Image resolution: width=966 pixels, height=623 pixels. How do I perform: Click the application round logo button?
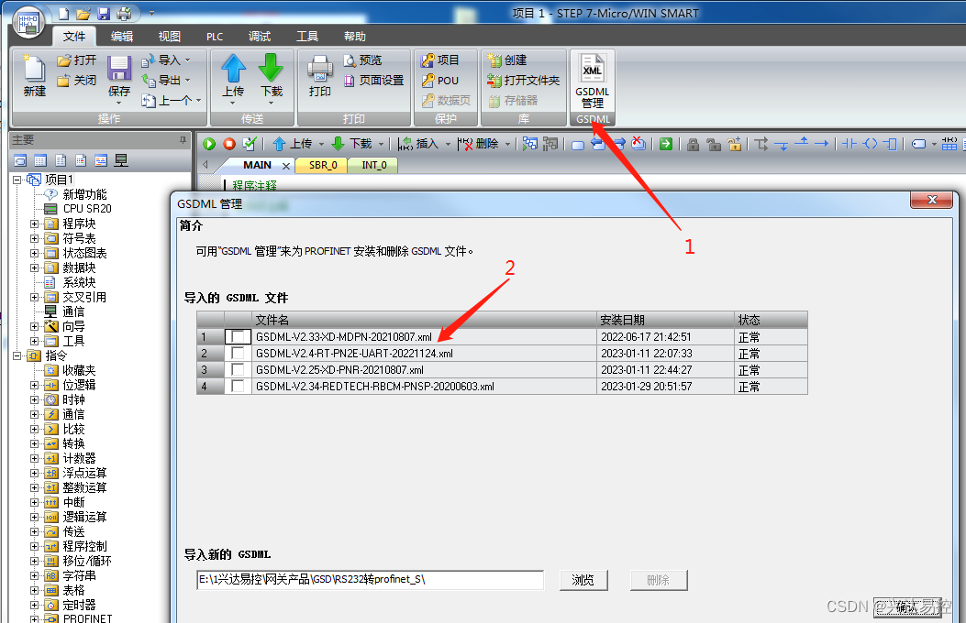click(28, 24)
